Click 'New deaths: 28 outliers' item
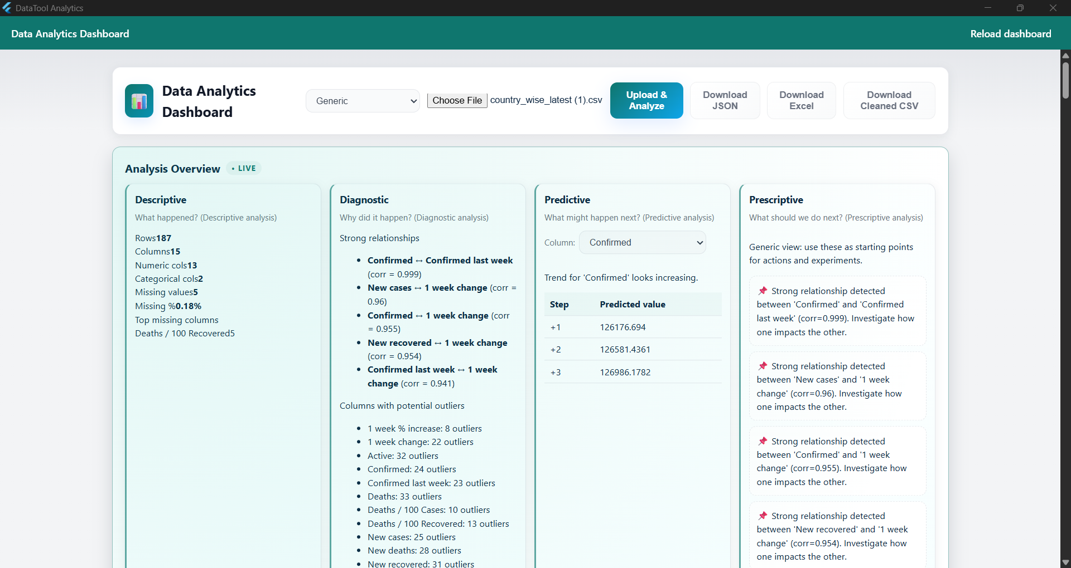 point(414,550)
